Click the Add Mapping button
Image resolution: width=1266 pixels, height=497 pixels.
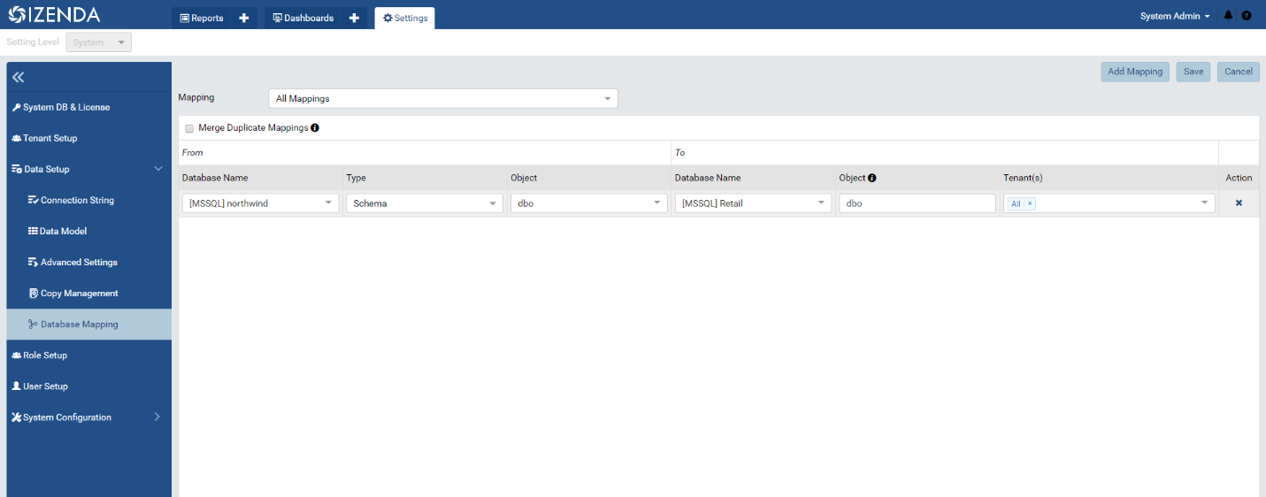tap(1135, 72)
